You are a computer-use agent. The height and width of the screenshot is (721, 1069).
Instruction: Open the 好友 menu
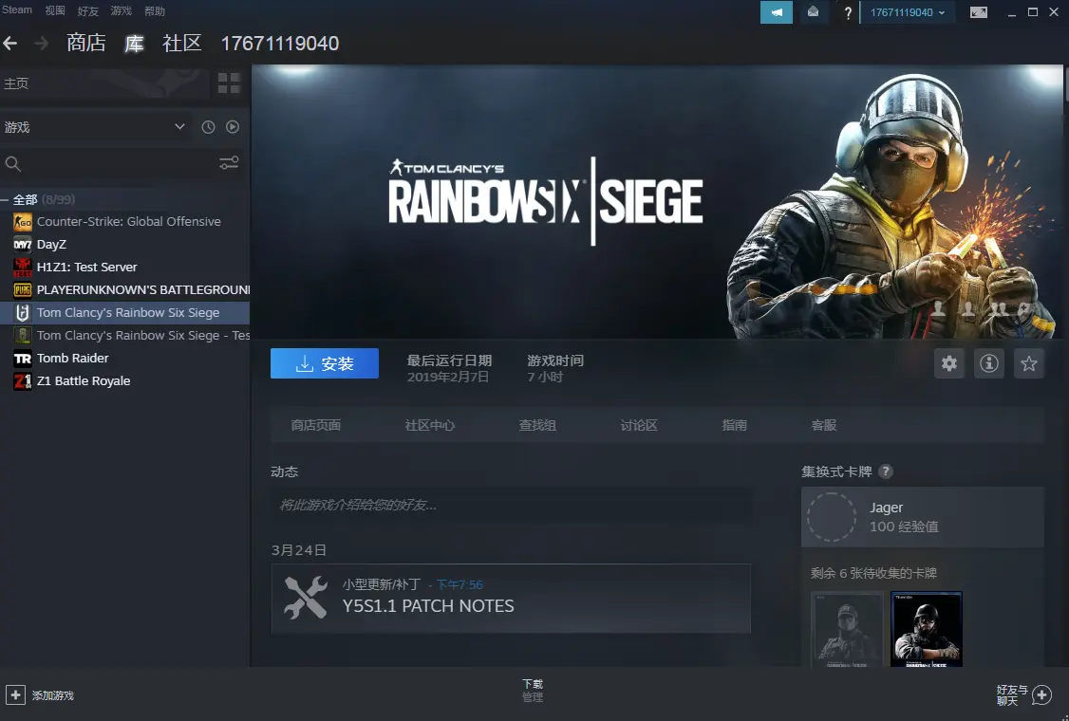(88, 10)
